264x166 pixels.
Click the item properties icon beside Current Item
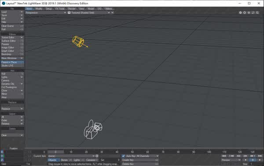(x=97, y=156)
